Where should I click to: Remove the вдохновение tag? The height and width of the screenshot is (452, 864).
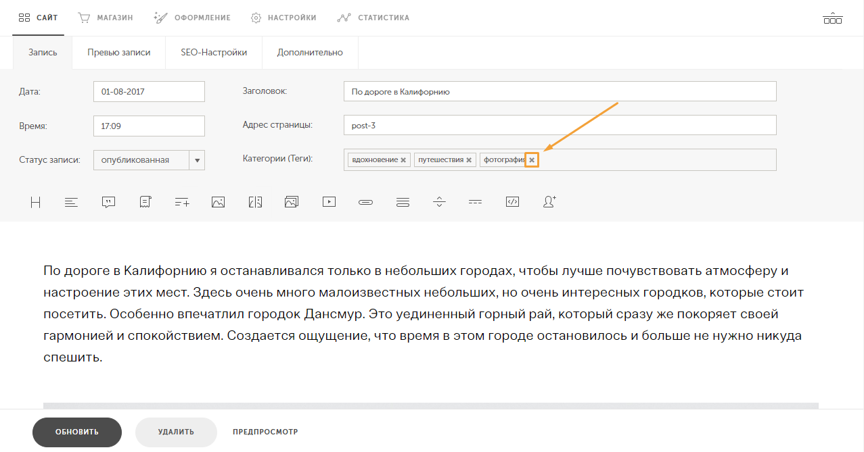(x=403, y=160)
